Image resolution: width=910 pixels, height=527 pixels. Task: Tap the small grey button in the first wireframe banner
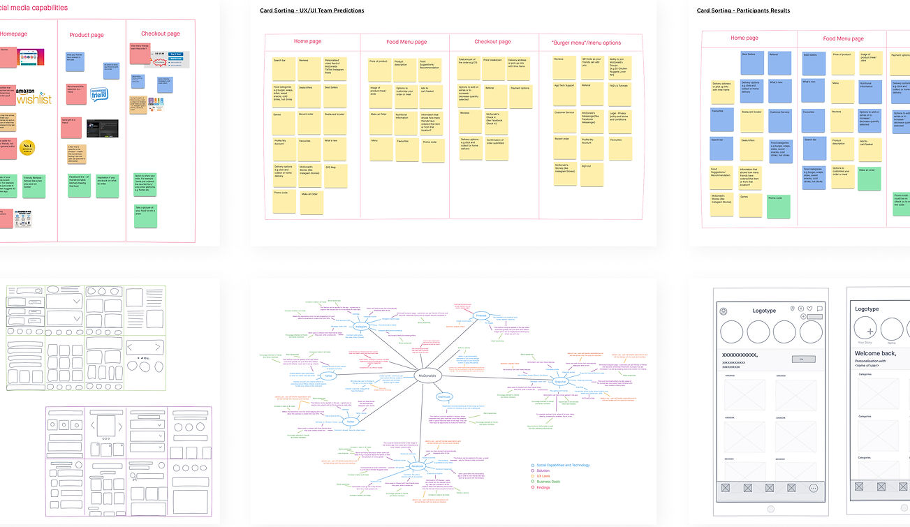(x=802, y=359)
